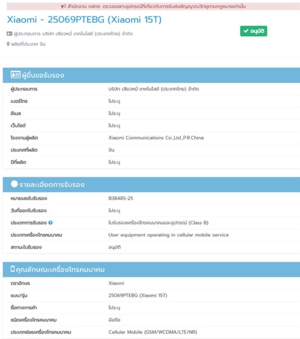This screenshot has width=300, height=339.
Task: Click the ID card icon in ผู้ยื่นขอรับรอง header
Action: (x=15, y=75)
